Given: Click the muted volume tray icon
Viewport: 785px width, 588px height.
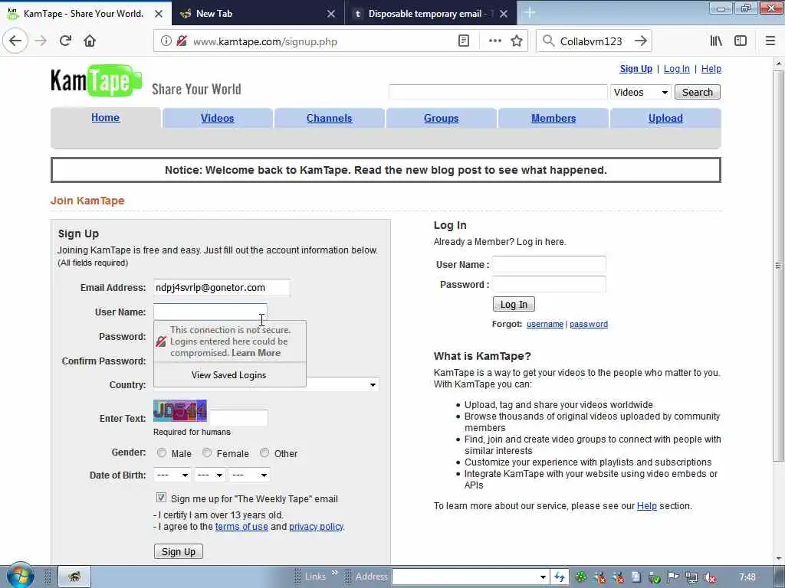Looking at the screenshot, I should [709, 577].
